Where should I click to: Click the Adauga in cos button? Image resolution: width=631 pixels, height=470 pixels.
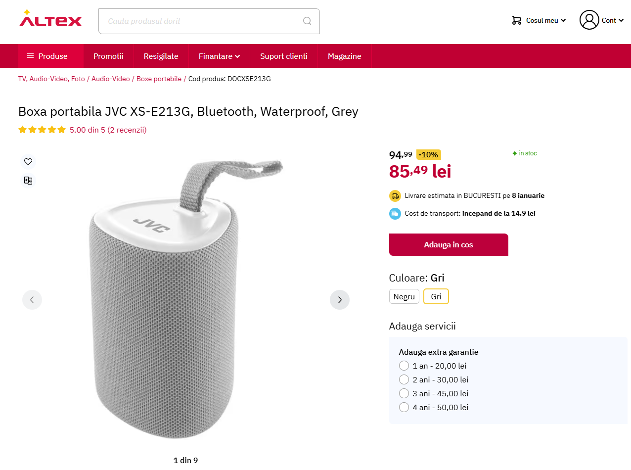tap(449, 244)
